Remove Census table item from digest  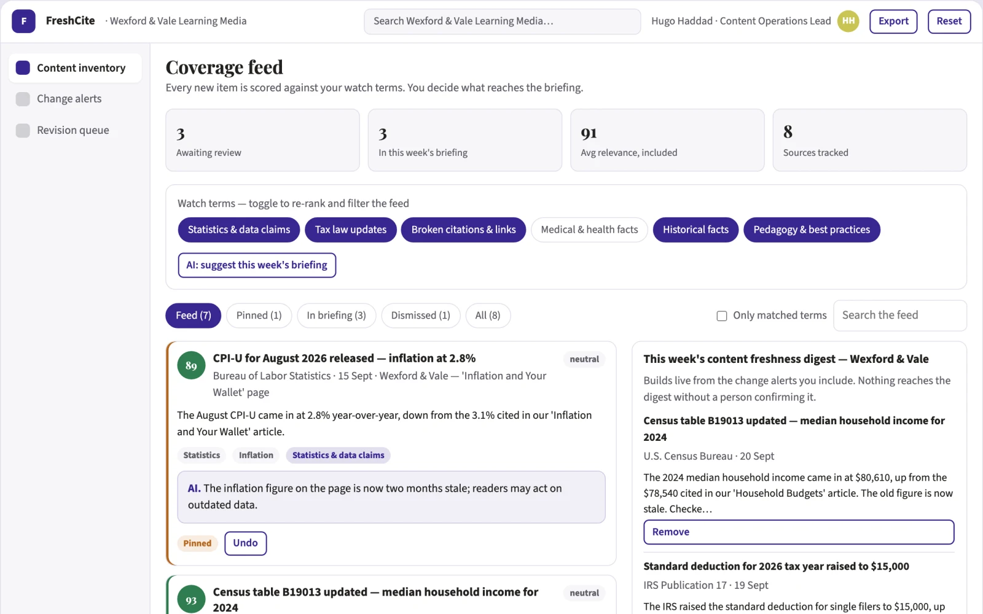[x=799, y=532]
